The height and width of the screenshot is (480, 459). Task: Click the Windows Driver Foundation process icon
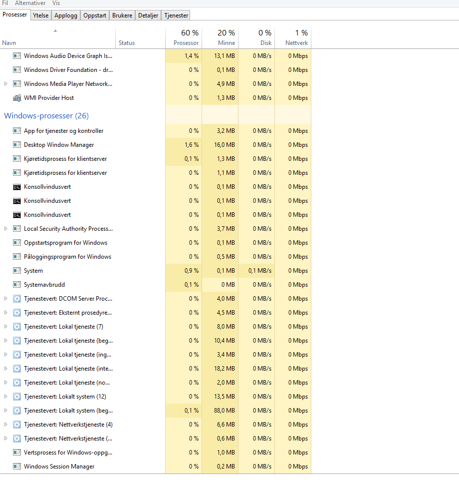17,70
